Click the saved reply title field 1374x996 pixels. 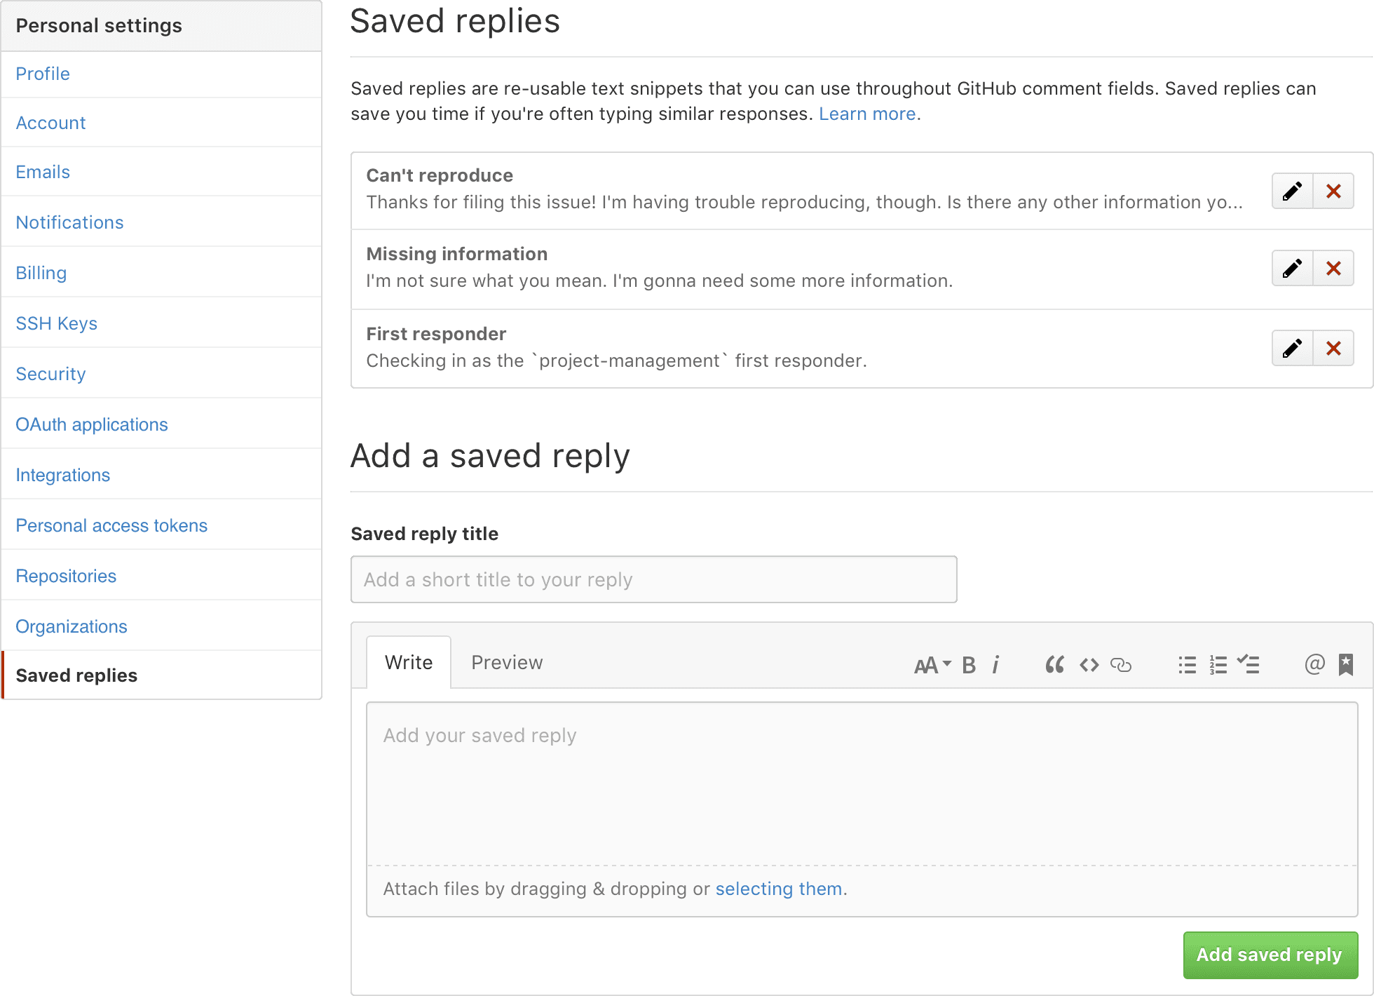[653, 579]
